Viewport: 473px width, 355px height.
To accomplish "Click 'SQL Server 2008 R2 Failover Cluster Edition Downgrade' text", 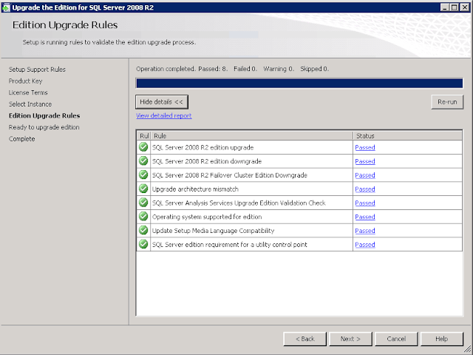I will click(230, 175).
